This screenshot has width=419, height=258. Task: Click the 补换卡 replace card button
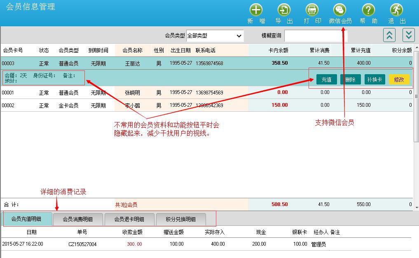[x=375, y=80]
